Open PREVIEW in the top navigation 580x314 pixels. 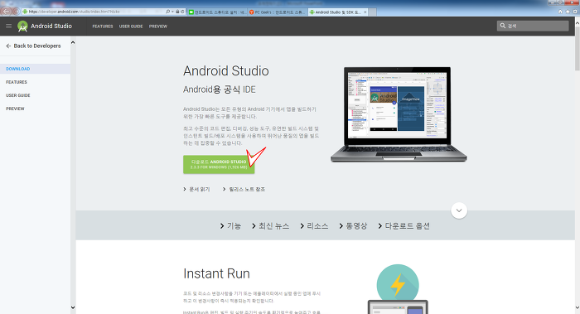click(158, 27)
